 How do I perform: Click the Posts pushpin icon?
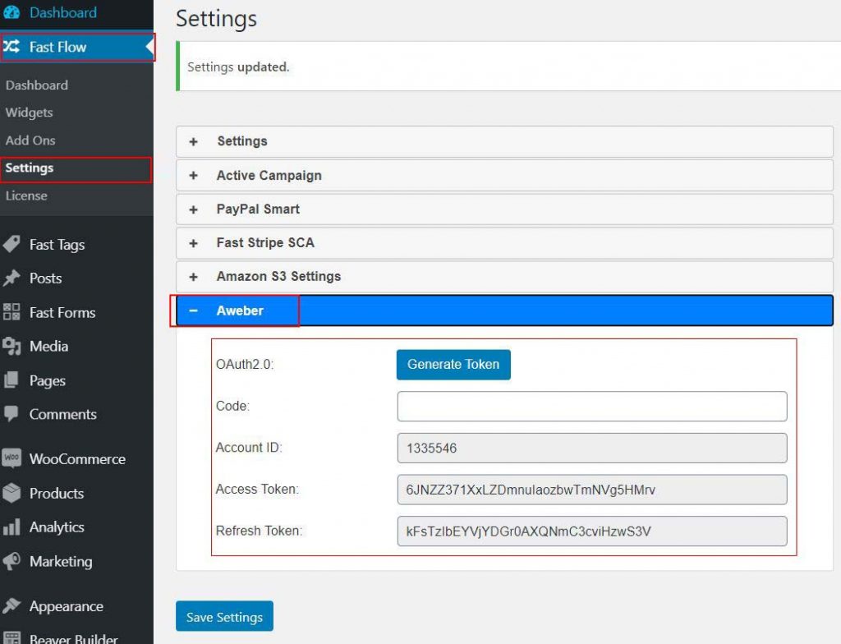[11, 278]
